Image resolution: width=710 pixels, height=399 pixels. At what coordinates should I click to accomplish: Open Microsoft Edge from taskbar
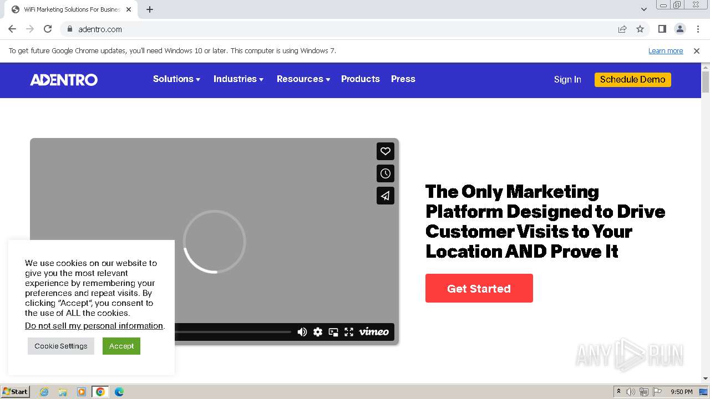coord(119,392)
